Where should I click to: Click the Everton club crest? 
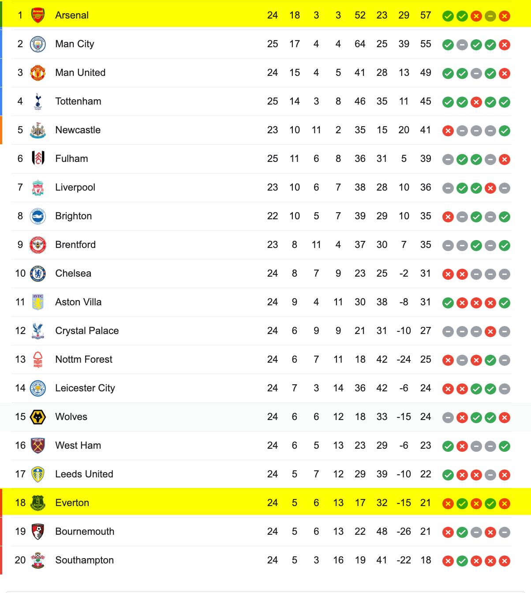(38, 503)
